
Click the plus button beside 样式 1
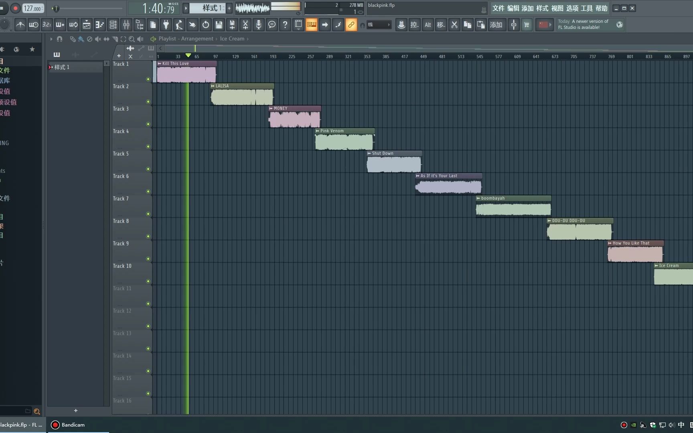229,8
